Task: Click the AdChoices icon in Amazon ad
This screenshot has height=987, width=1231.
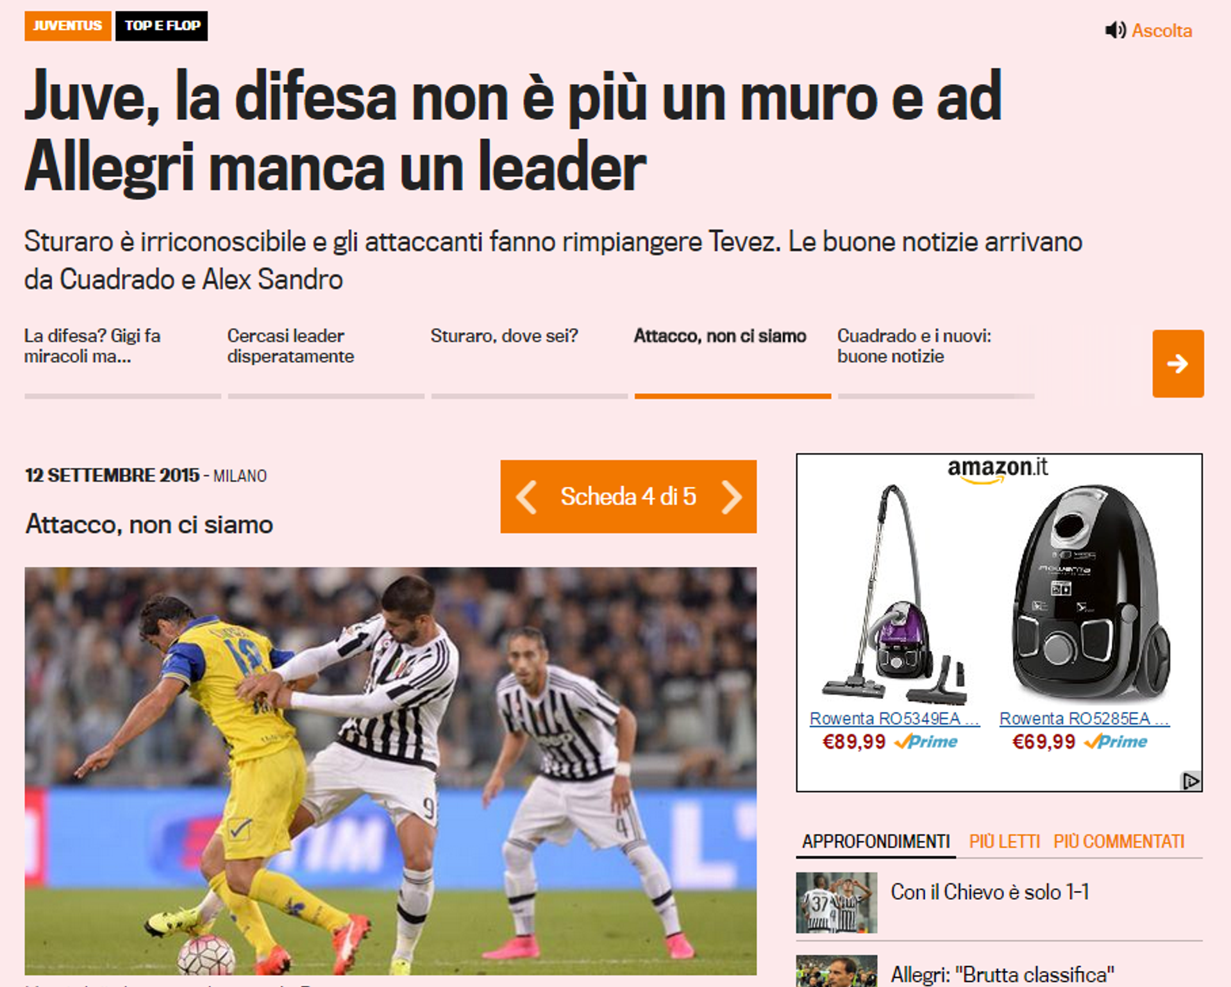Action: (1191, 780)
